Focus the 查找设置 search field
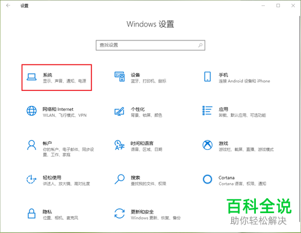 coord(150,45)
